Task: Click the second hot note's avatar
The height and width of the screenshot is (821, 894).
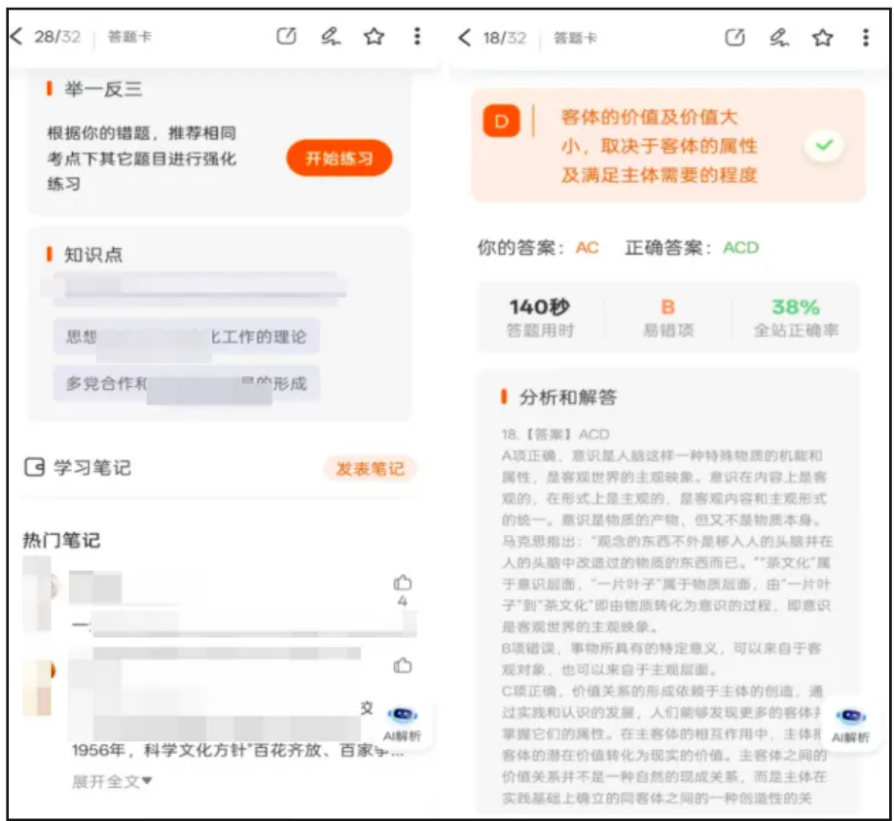Action: click(x=38, y=687)
